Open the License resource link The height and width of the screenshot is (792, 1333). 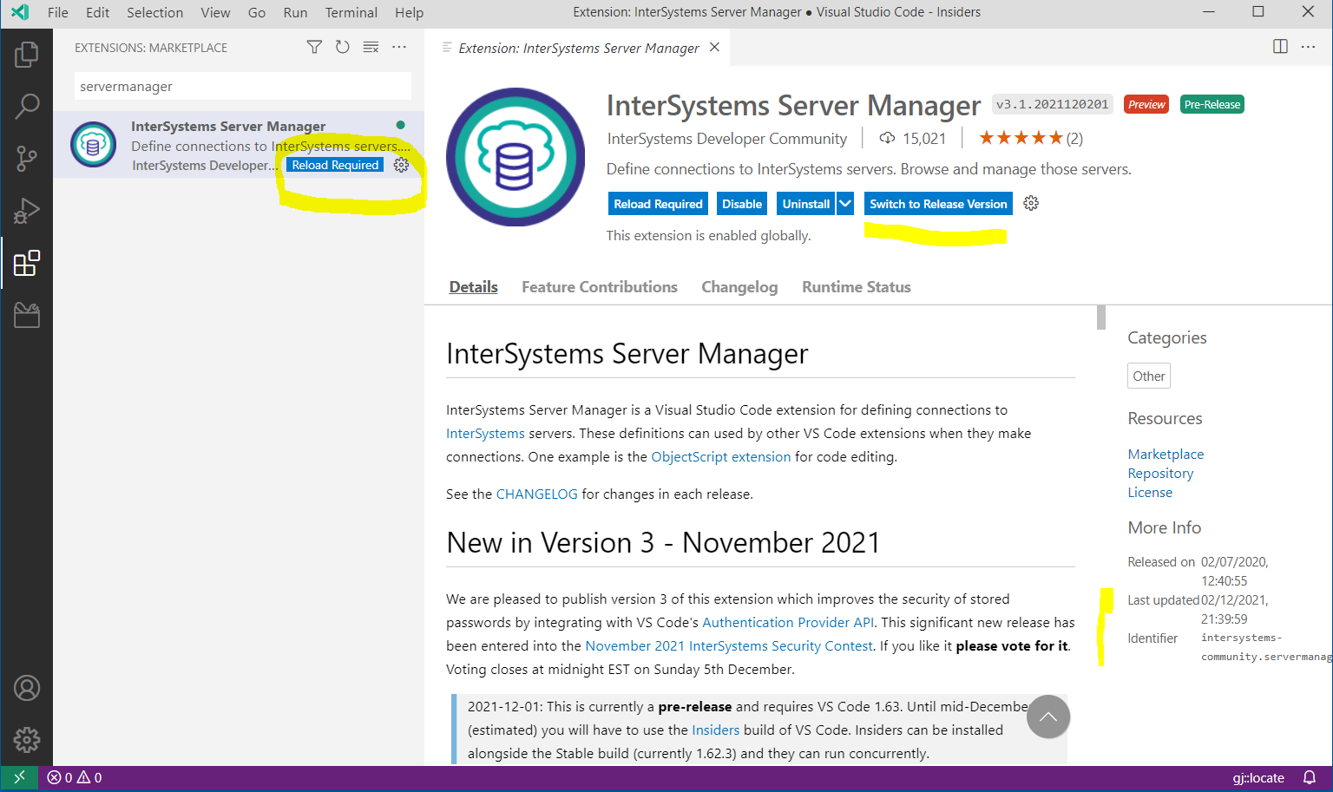tap(1150, 492)
